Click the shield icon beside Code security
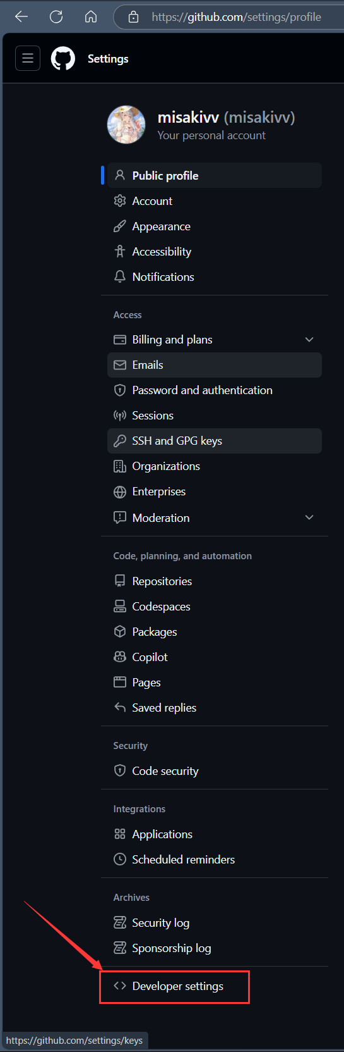This screenshot has width=344, height=1052. 120,770
